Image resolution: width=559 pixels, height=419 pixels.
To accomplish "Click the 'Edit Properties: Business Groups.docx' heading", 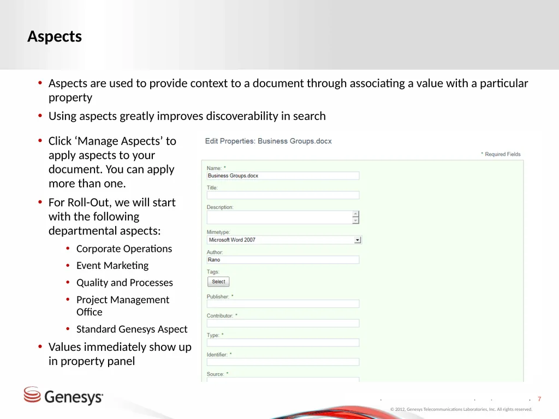I will [268, 141].
